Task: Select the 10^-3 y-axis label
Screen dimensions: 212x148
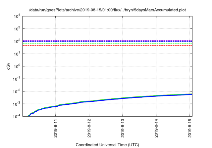Action: 17,104
